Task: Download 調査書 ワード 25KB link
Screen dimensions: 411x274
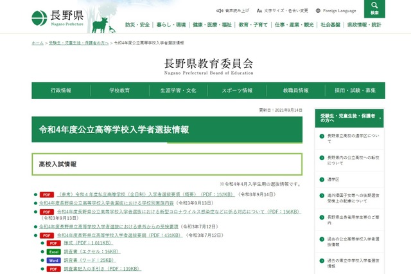Action: (x=90, y=260)
